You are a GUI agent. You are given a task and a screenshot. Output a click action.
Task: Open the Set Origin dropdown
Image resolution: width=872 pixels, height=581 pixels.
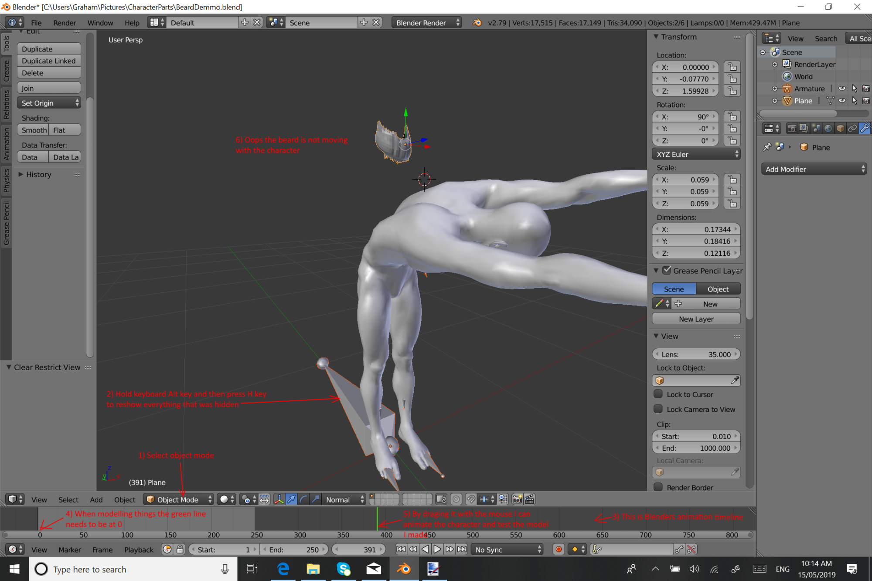49,103
